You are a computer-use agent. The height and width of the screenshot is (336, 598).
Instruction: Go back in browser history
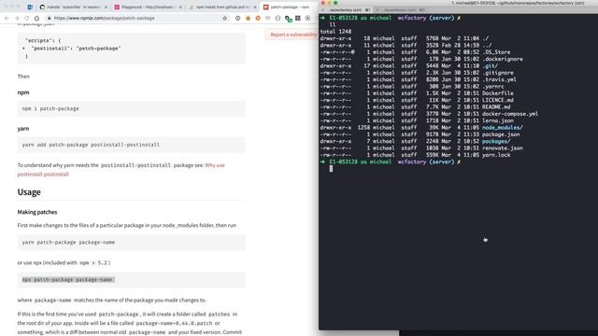(x=7, y=18)
